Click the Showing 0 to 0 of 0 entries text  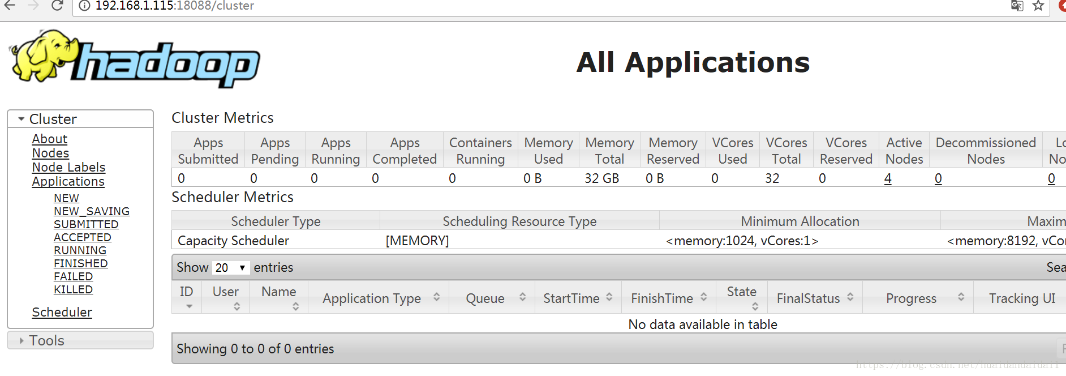255,349
